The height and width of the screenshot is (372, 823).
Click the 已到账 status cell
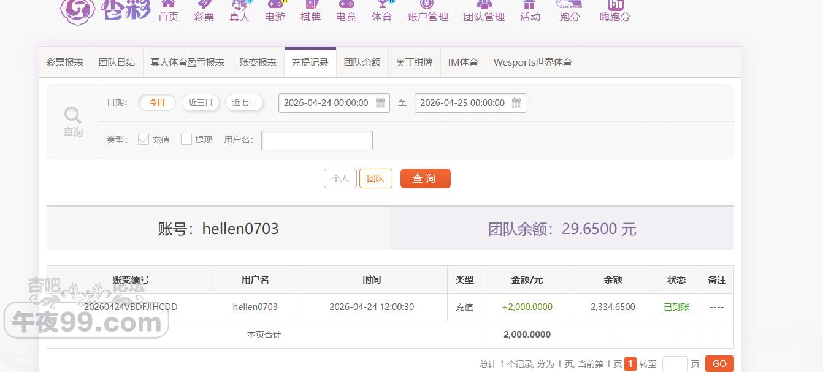coord(676,307)
